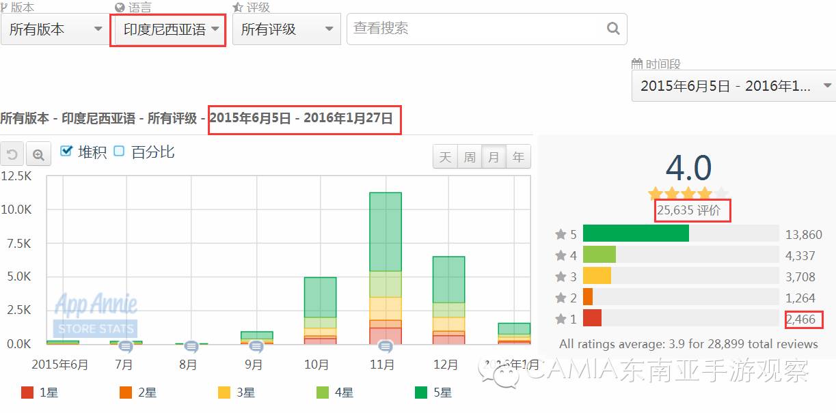Toggle the 2星 legend item
The width and height of the screenshot is (836, 413).
139,393
